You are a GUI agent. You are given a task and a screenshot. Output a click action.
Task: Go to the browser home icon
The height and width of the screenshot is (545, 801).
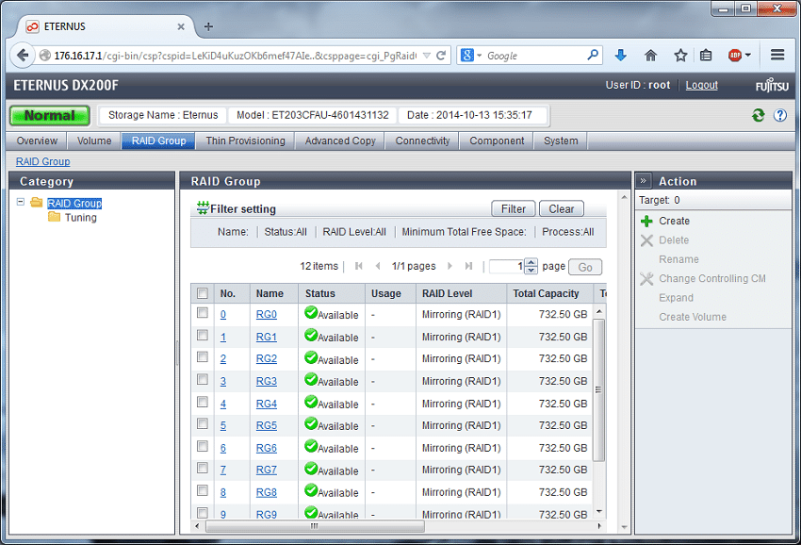click(650, 56)
